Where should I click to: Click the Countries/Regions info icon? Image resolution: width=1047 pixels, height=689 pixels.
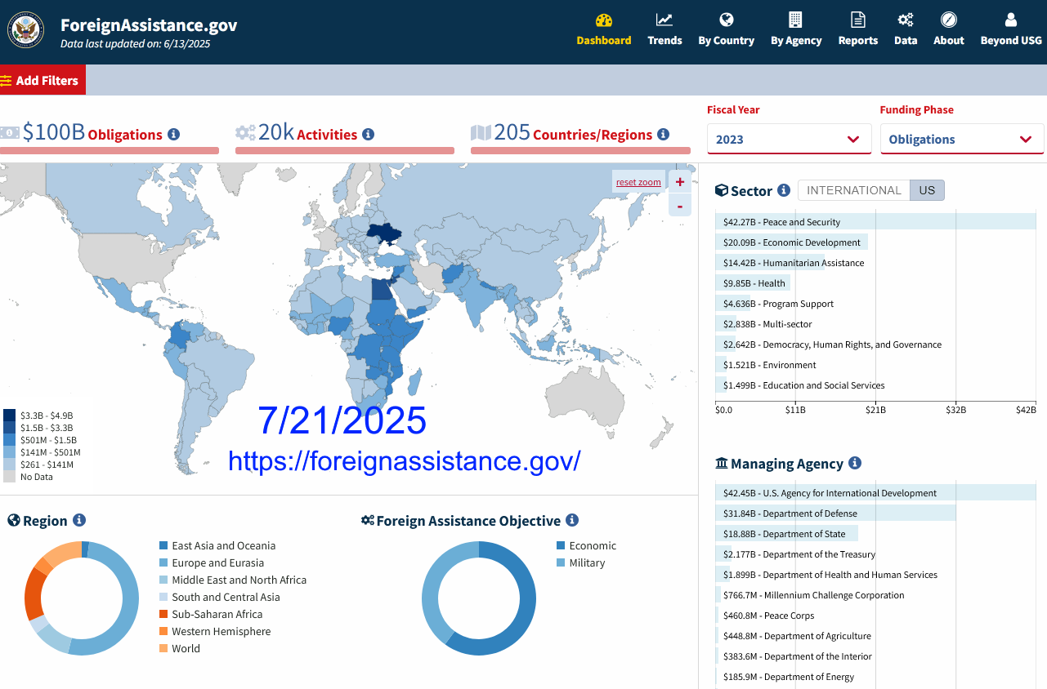pos(663,135)
